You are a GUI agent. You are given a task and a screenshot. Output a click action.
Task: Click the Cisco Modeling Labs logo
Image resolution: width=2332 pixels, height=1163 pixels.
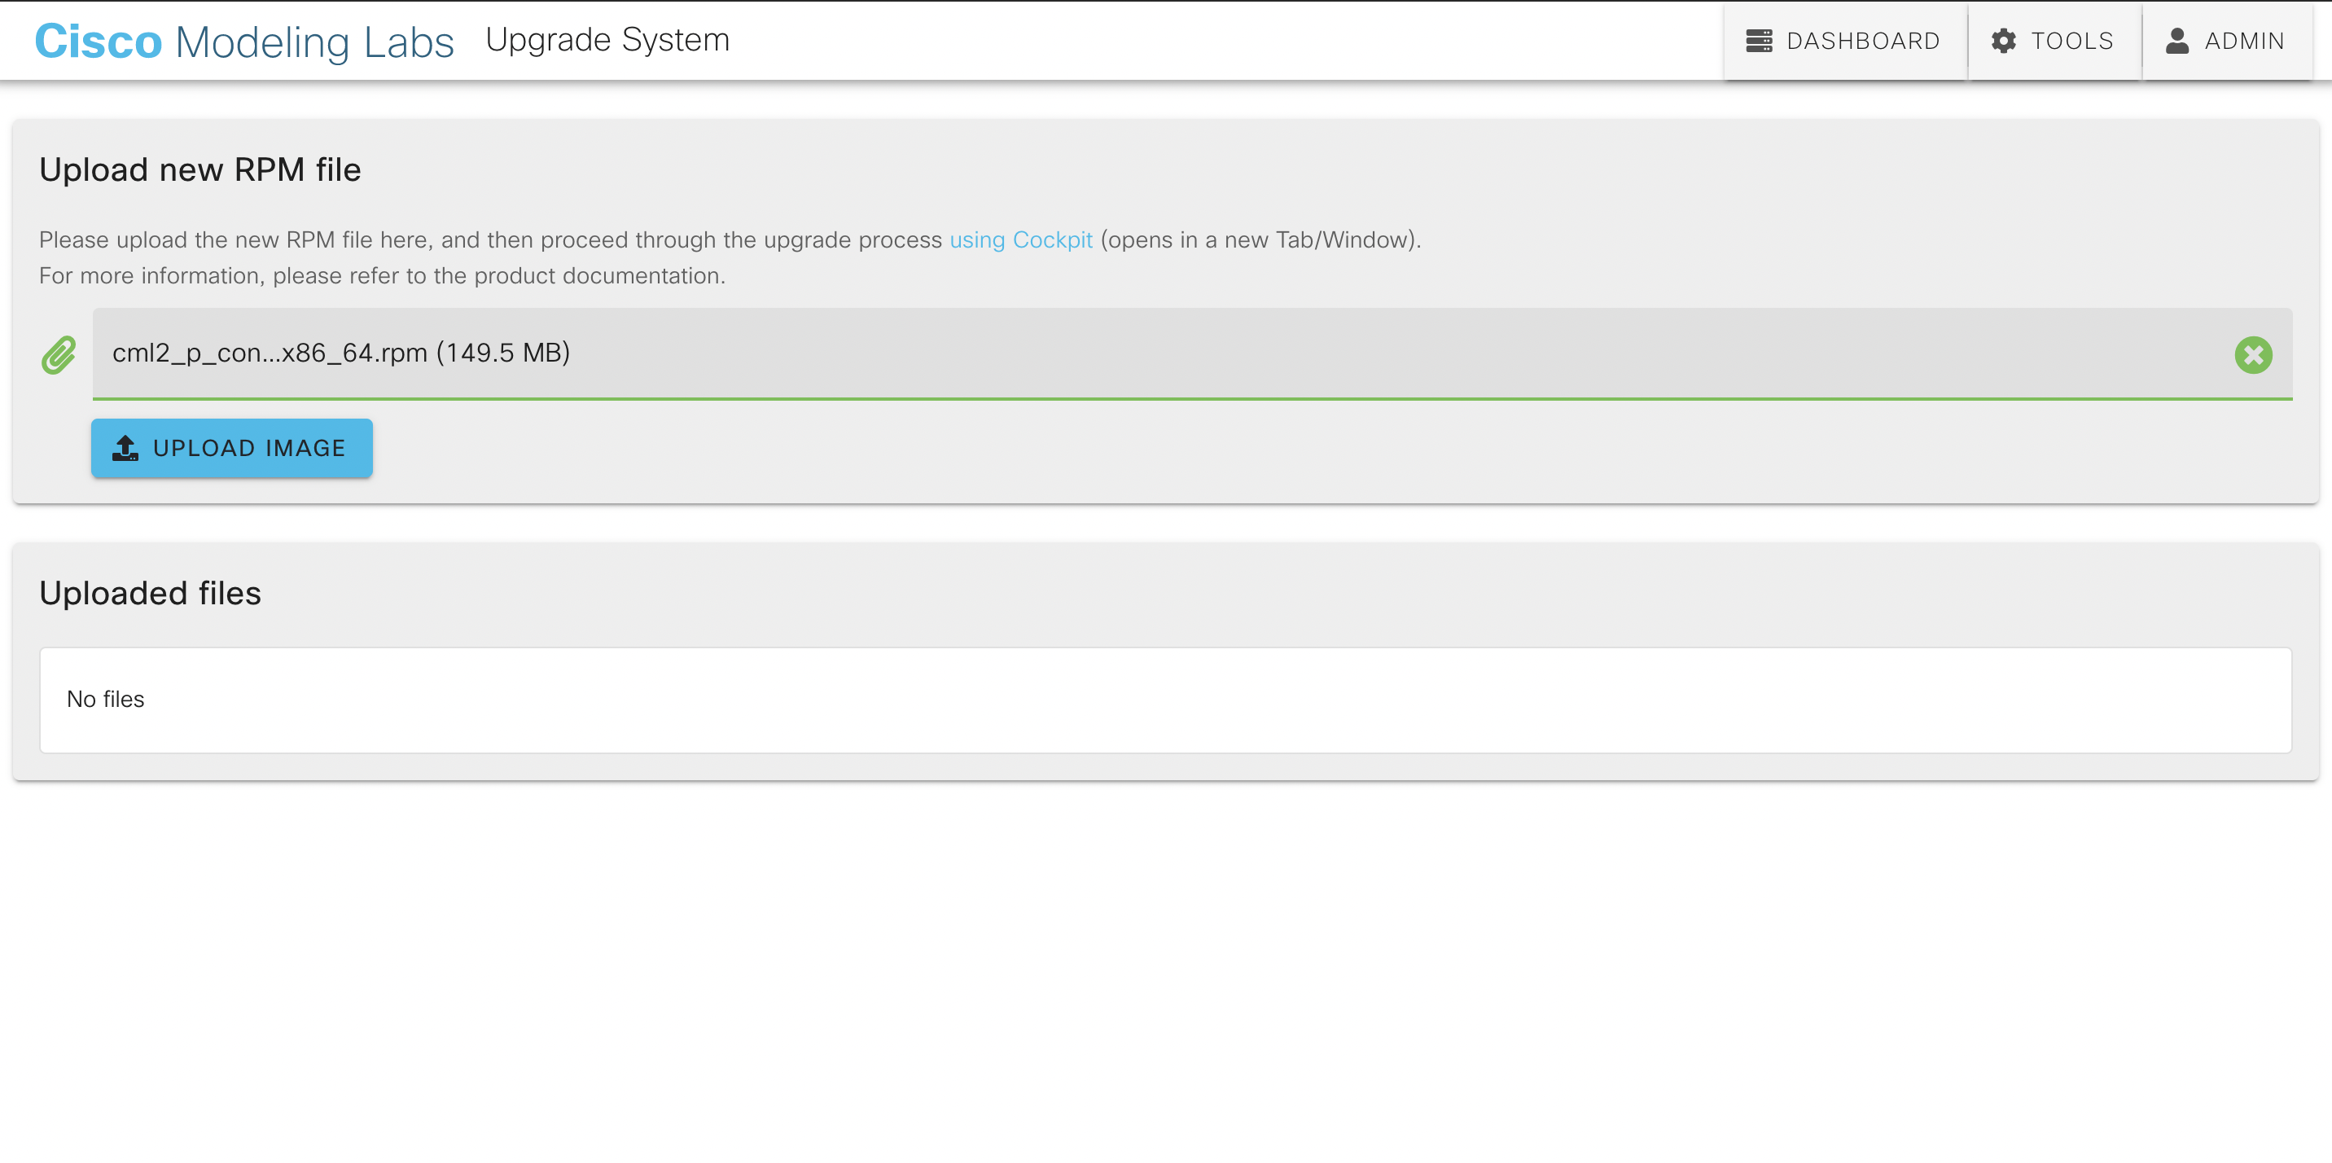tap(243, 42)
